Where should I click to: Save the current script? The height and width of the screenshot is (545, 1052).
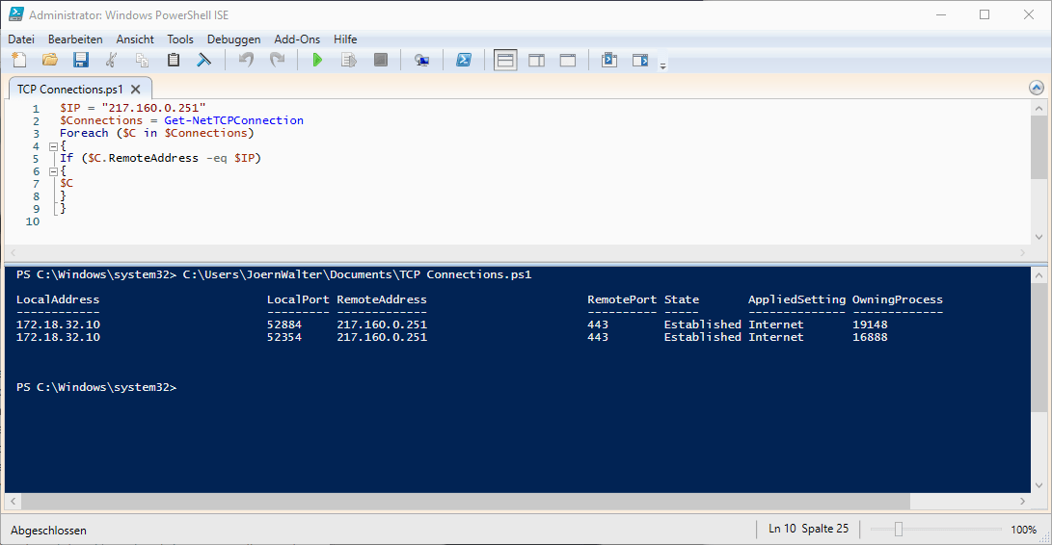[81, 61]
